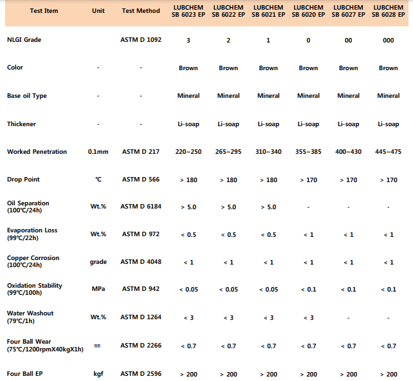Screen dimensions: 413x381
Task: Click the 220~250 penetration value
Action: coord(188,152)
